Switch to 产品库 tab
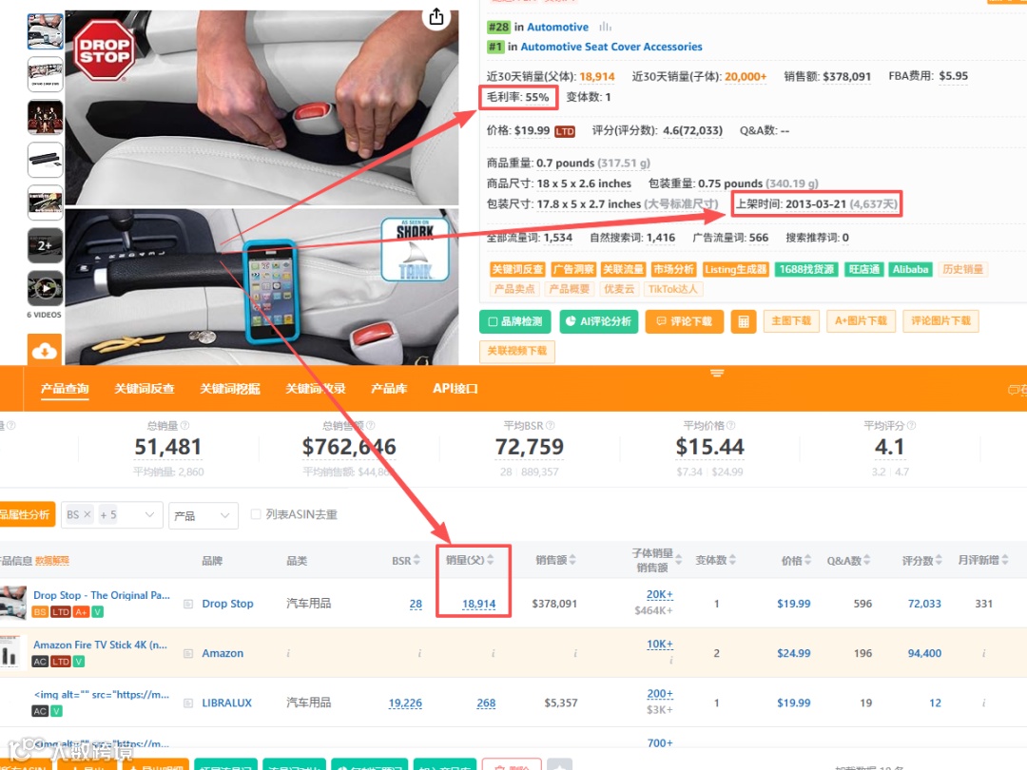 389,389
